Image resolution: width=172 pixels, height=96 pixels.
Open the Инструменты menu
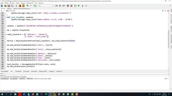[x=30, y=3]
